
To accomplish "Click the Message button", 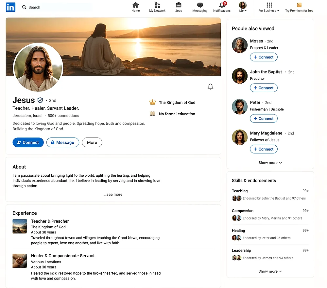I will coord(62,142).
